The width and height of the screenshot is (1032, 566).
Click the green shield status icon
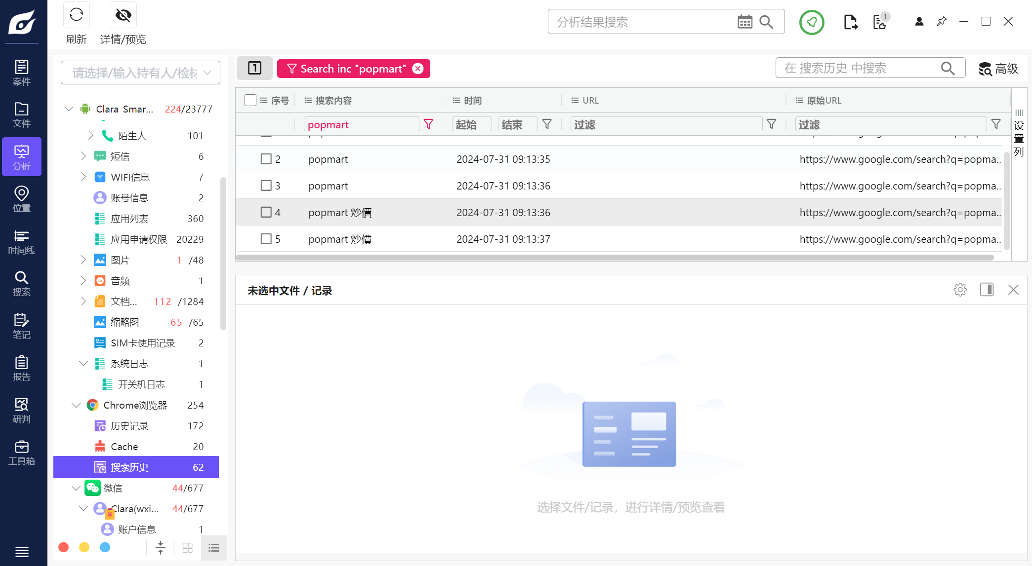812,22
